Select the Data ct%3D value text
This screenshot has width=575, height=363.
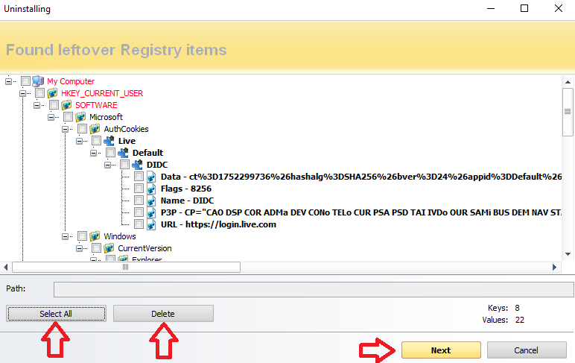361,177
